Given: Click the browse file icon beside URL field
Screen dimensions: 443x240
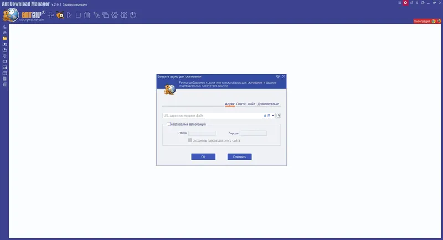Looking at the screenshot, I should 278,116.
